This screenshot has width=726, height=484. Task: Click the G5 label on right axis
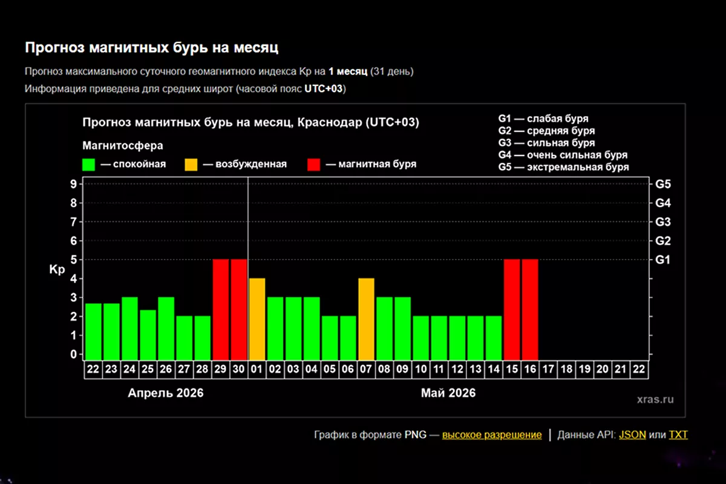click(662, 184)
